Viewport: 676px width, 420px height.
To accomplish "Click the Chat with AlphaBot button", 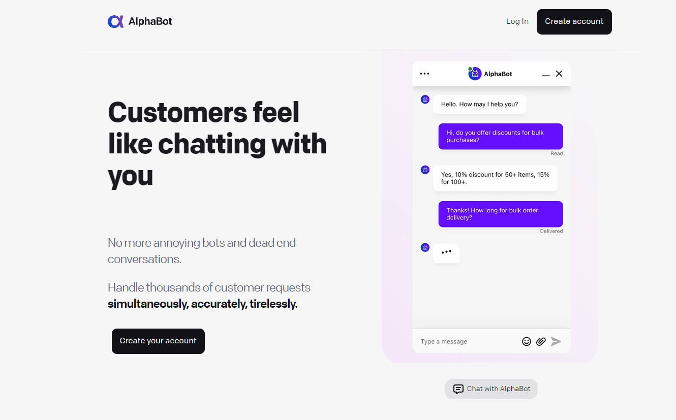I will (x=491, y=389).
